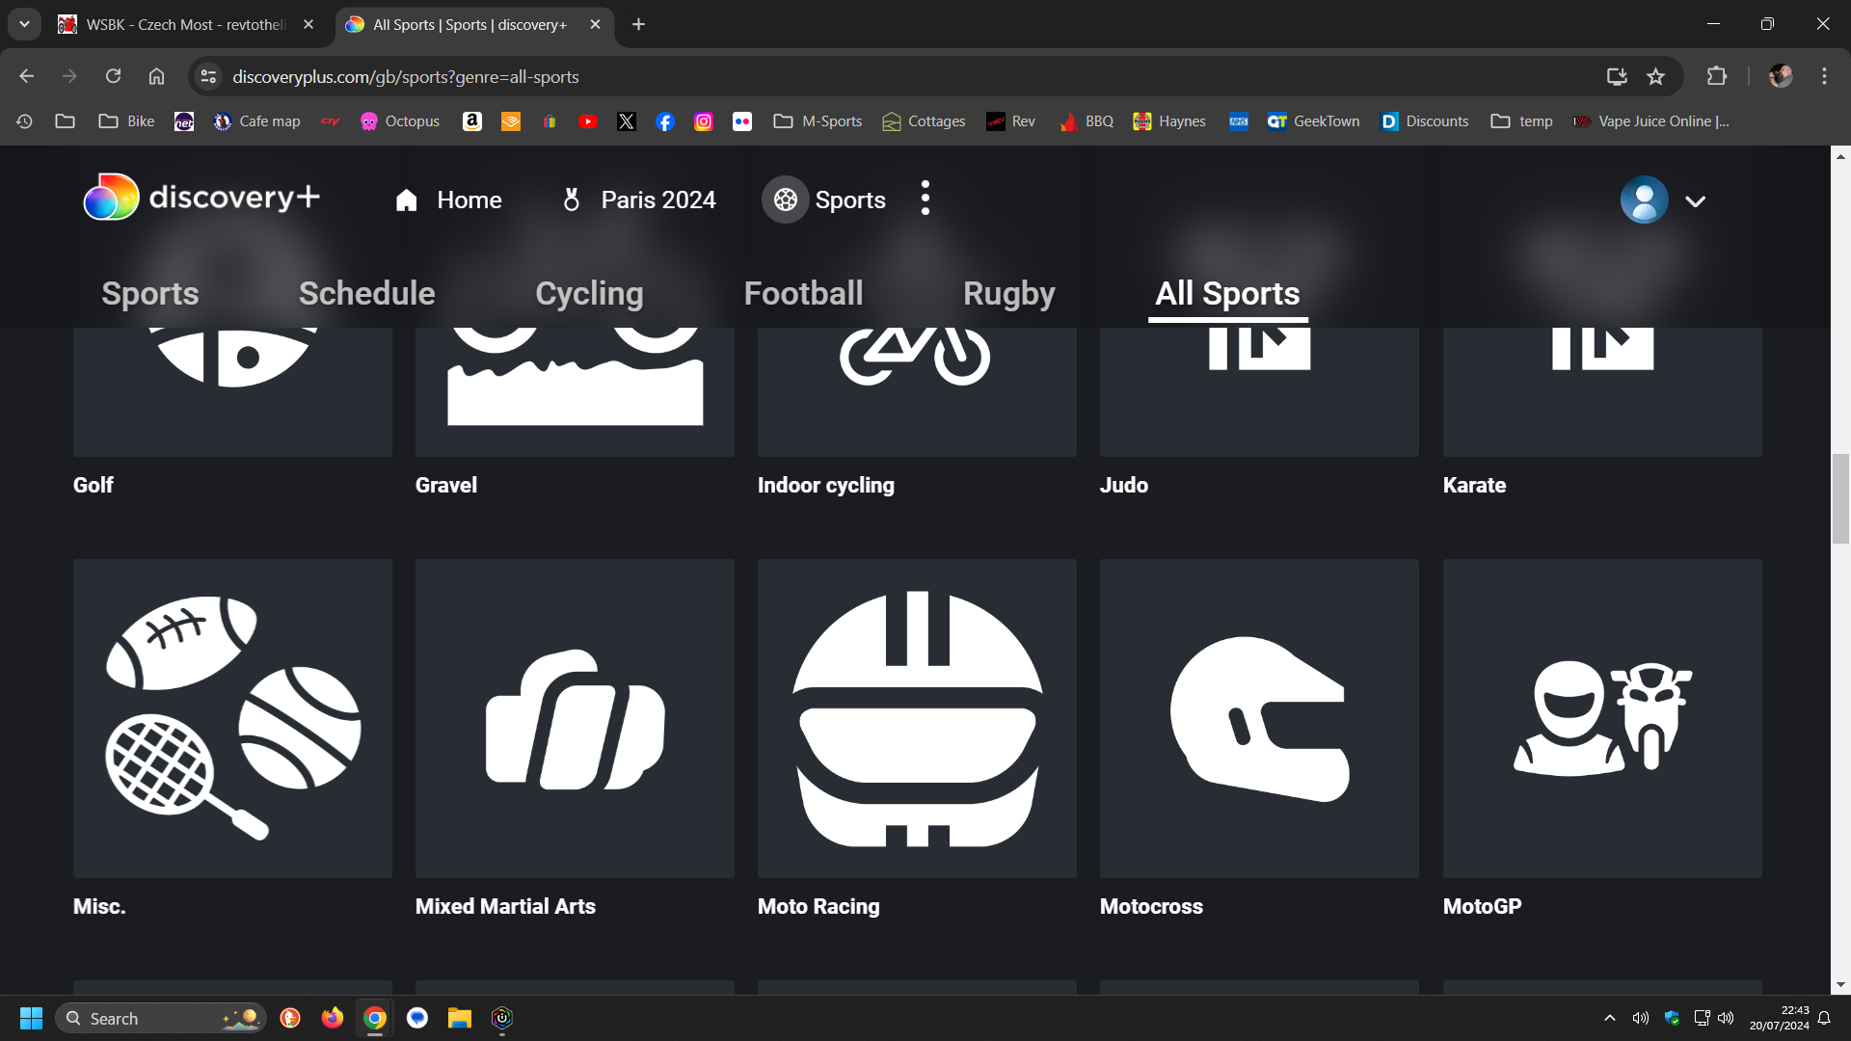Image resolution: width=1851 pixels, height=1041 pixels.
Task: Open the Judo sport tile
Action: pyautogui.click(x=1259, y=392)
